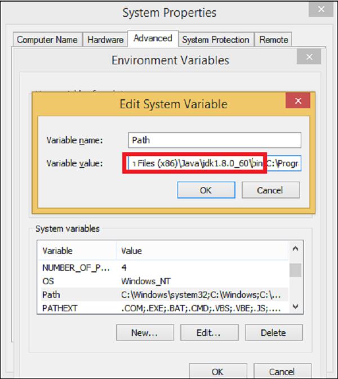Click the value 4 cell
Image resolution: width=338 pixels, height=379 pixels.
click(x=124, y=267)
